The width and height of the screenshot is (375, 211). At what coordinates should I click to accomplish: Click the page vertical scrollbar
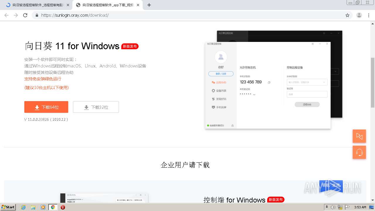click(373, 83)
